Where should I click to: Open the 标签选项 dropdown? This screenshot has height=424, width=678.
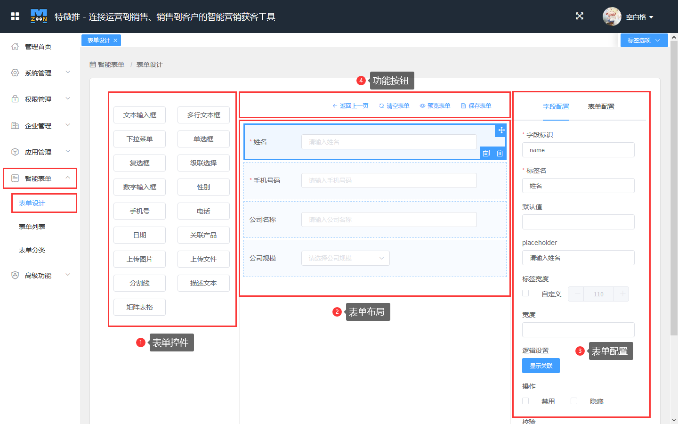[x=644, y=41]
